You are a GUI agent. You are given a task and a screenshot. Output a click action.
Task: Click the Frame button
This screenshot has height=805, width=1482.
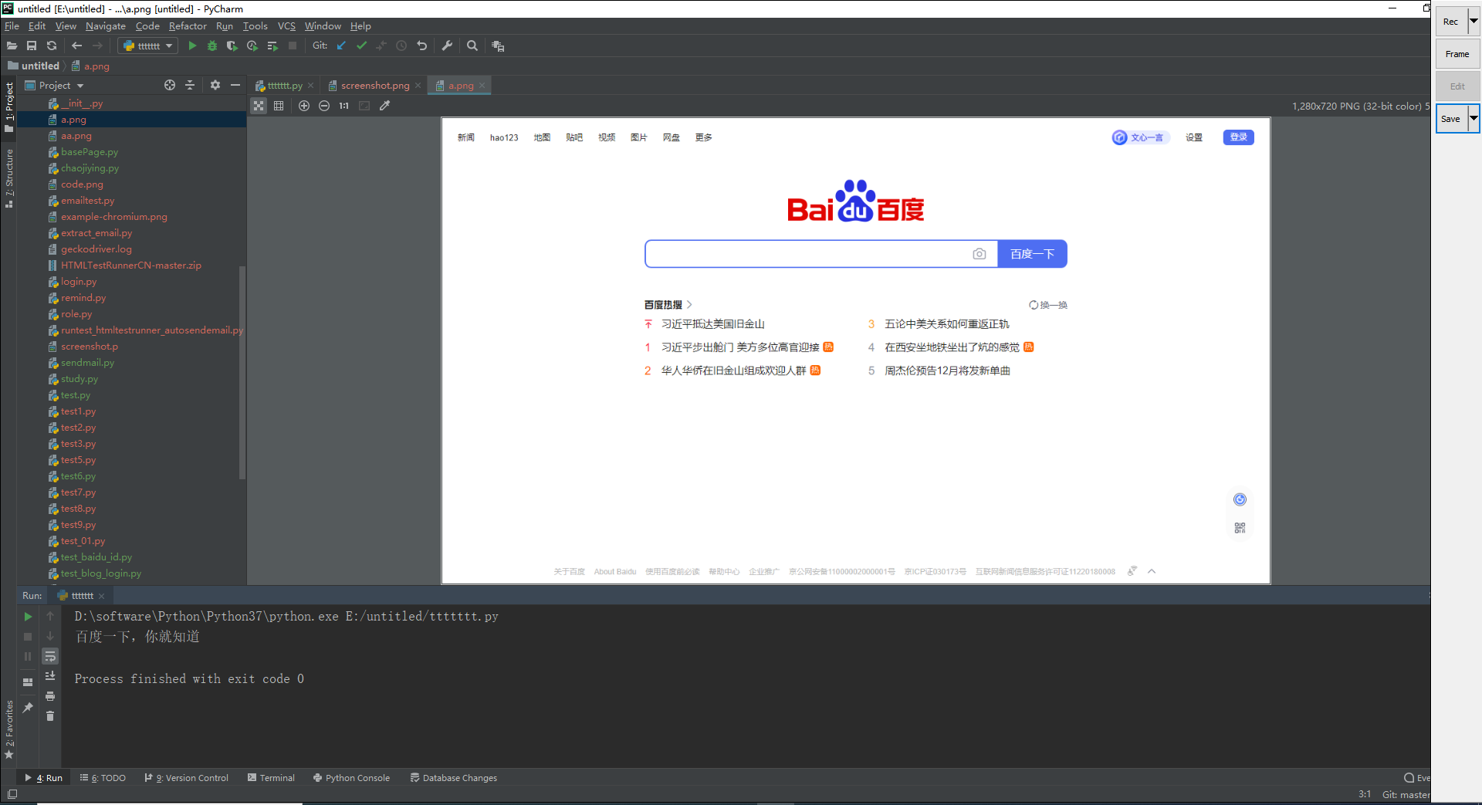[1457, 54]
